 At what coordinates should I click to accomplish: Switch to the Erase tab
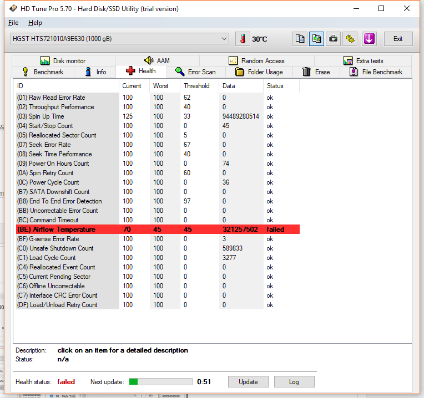pos(316,72)
